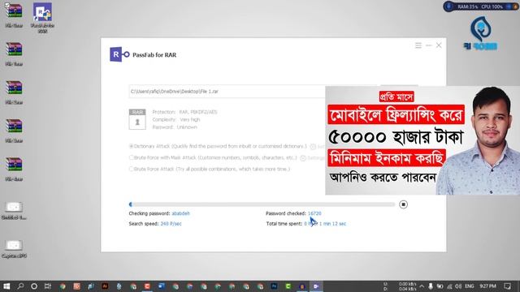520x292 pixels.
Task: Open Task View in taskbar
Action: point(48,286)
